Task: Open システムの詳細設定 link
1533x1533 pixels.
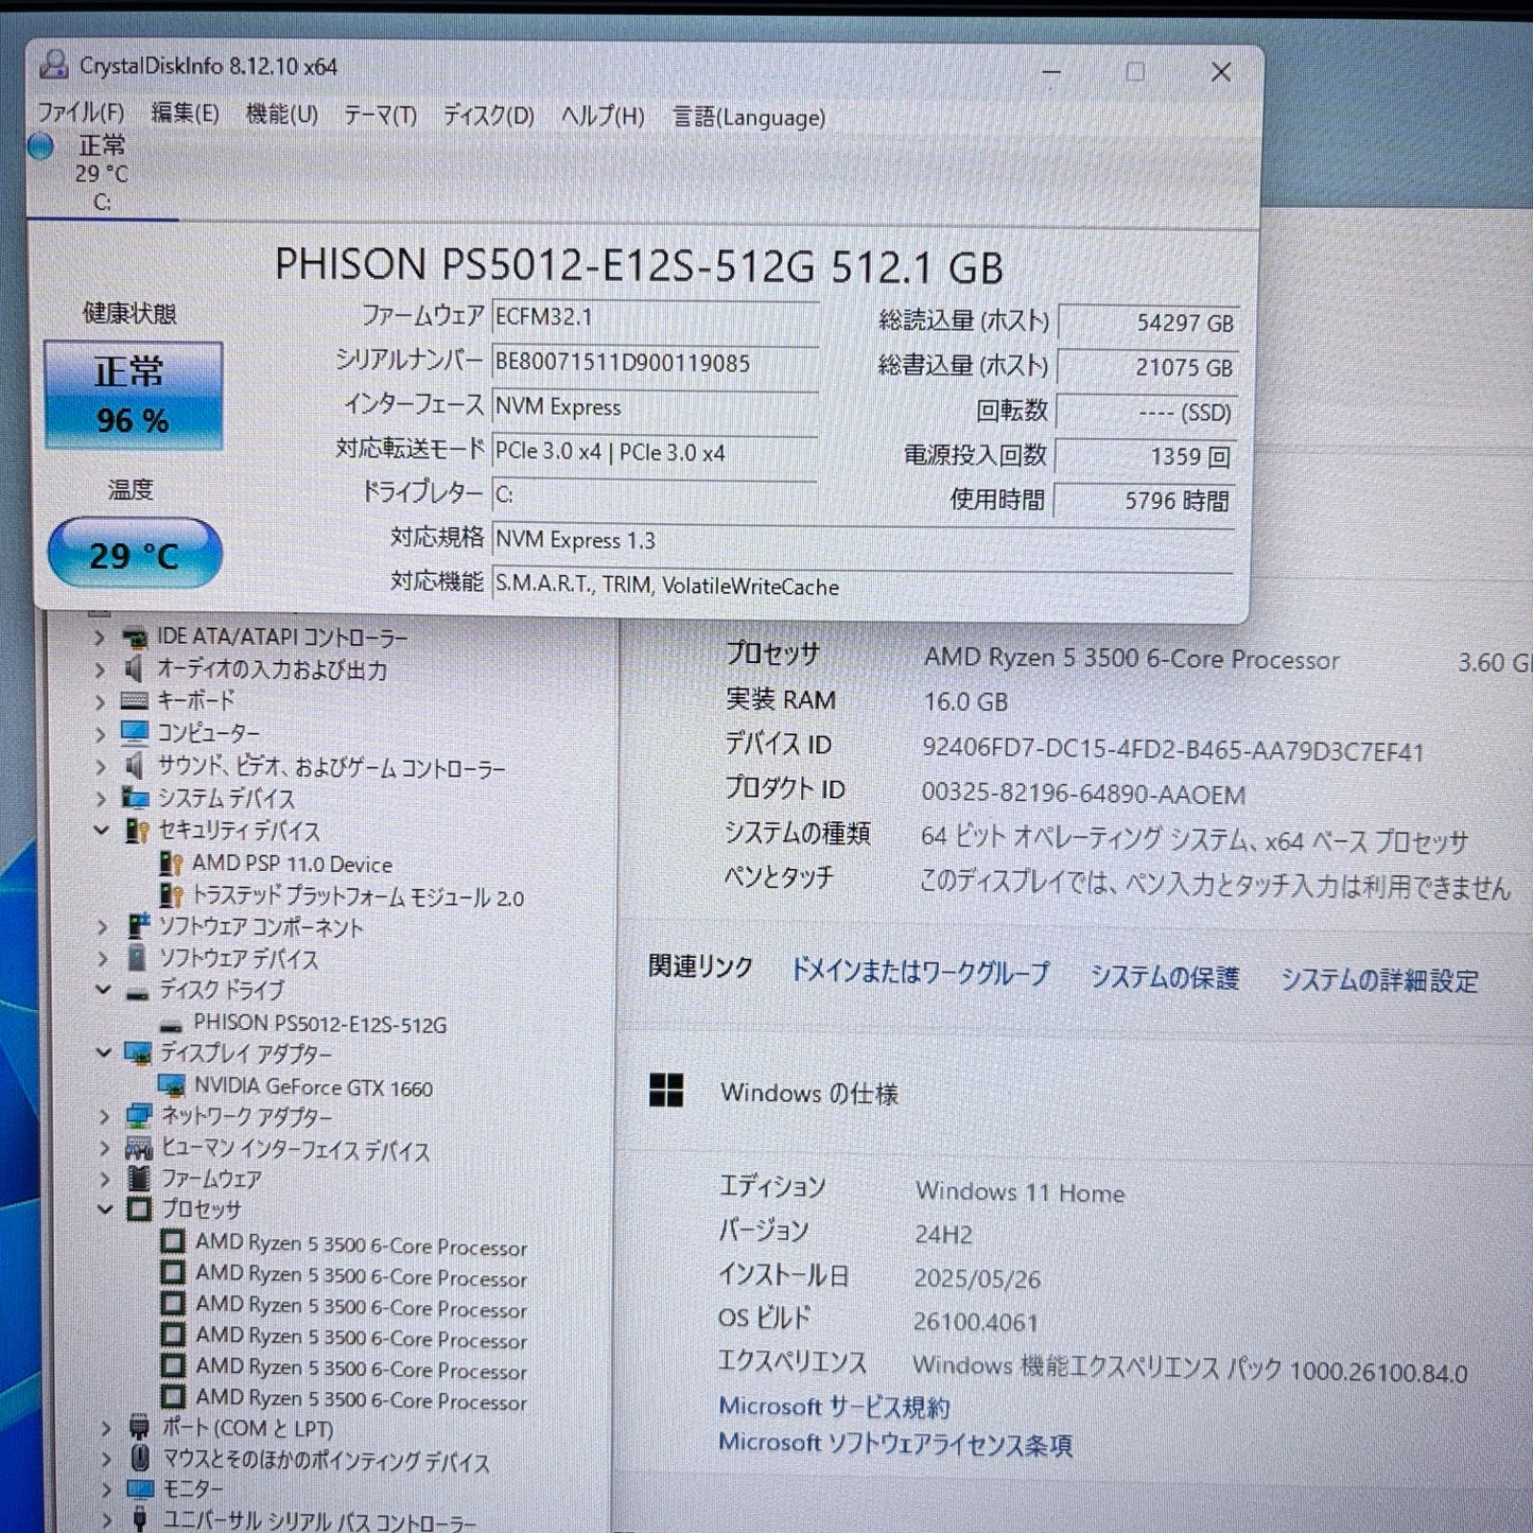Action: [x=1380, y=980]
